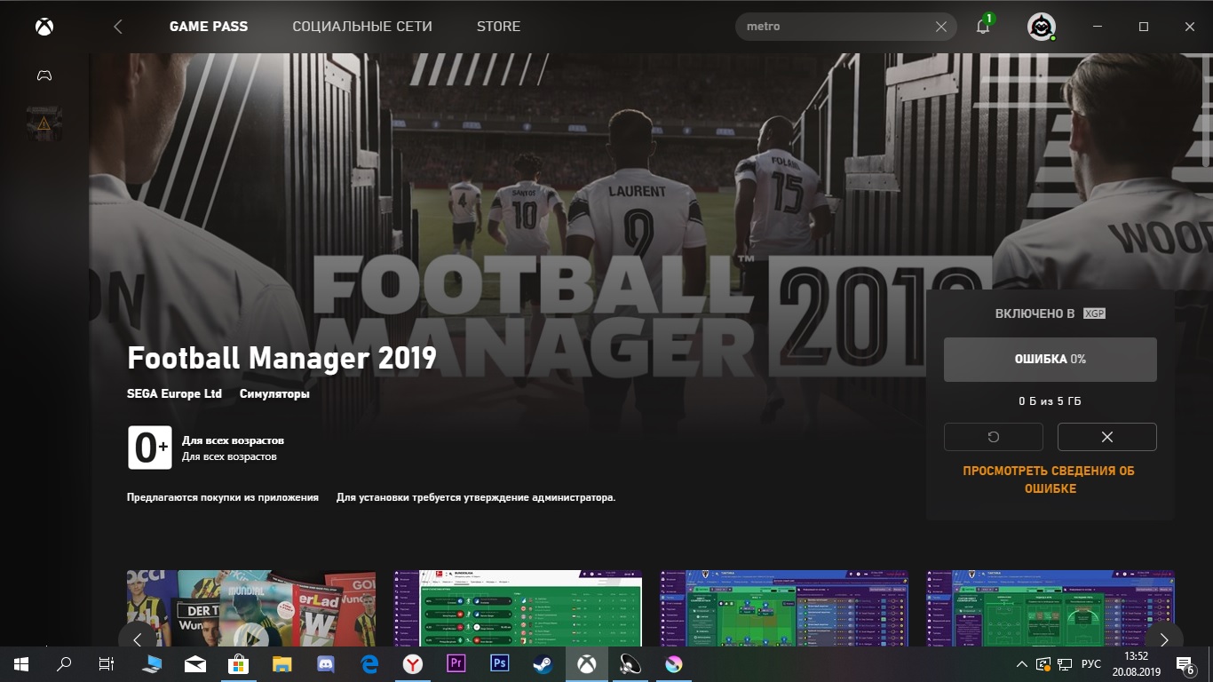The width and height of the screenshot is (1213, 682).
Task: Click the XGP badge
Action: 1094,313
